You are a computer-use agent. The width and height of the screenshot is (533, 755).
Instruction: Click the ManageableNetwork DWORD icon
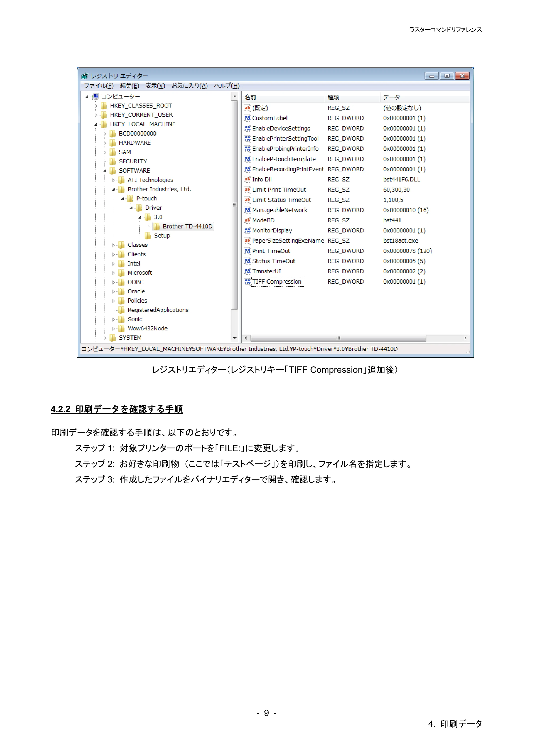247,210
